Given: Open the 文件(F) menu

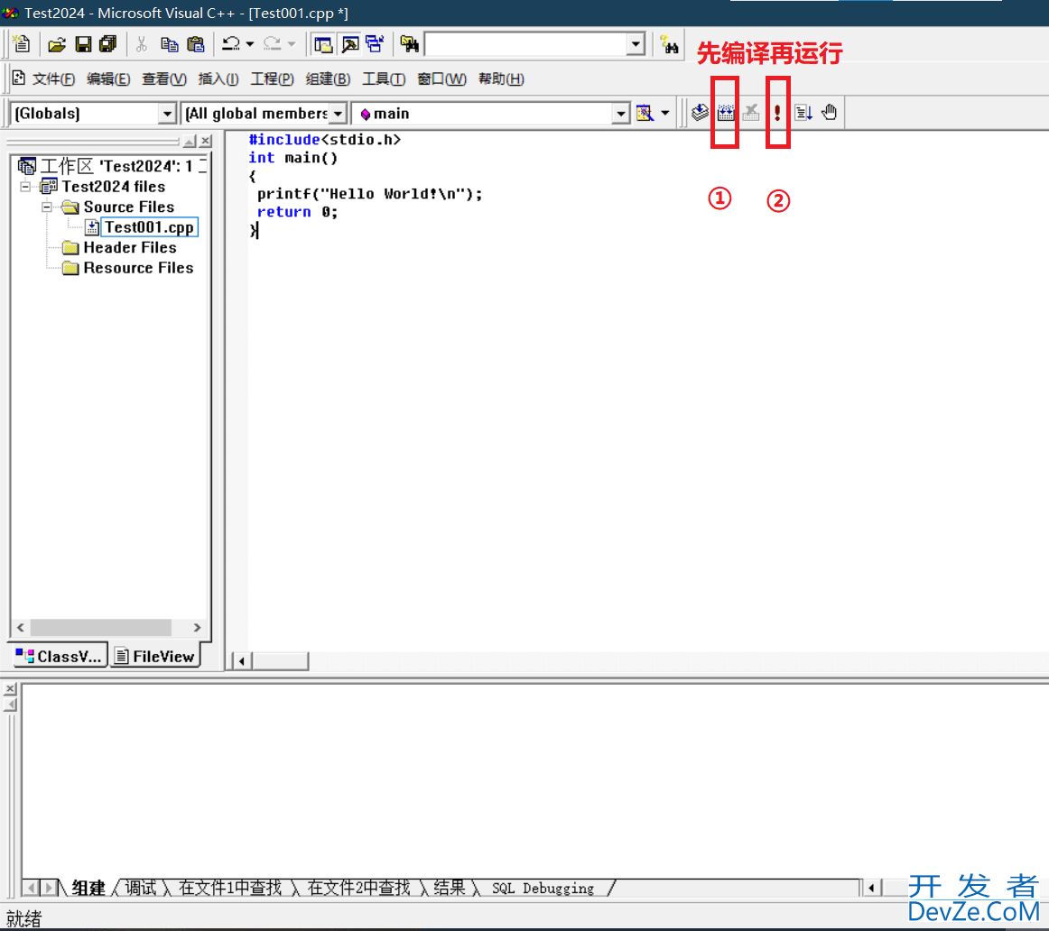Looking at the screenshot, I should click(53, 78).
